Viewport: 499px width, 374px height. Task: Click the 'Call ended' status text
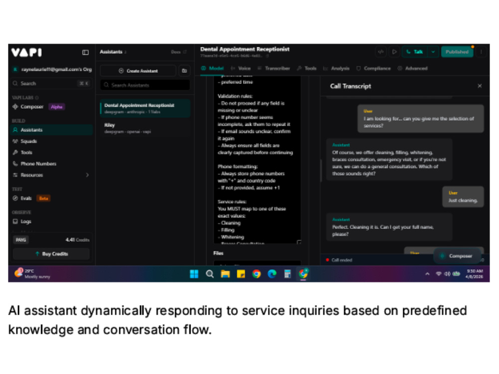click(342, 260)
